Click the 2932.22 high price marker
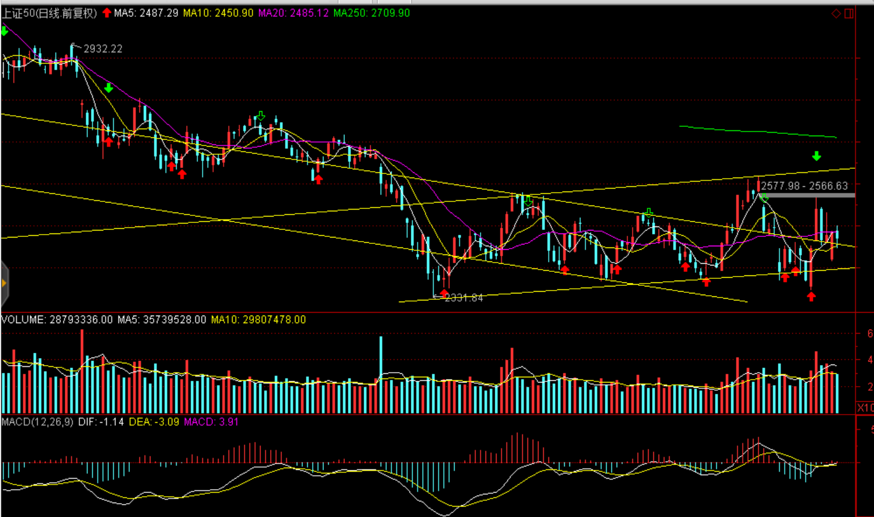Image resolution: width=874 pixels, height=517 pixels. point(103,49)
